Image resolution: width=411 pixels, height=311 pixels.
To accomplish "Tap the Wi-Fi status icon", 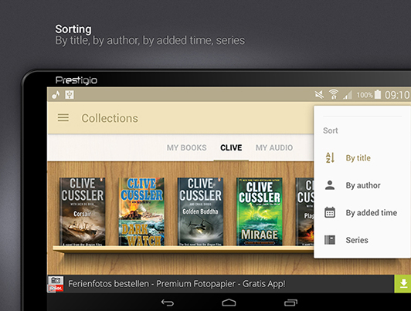I will coord(334,94).
